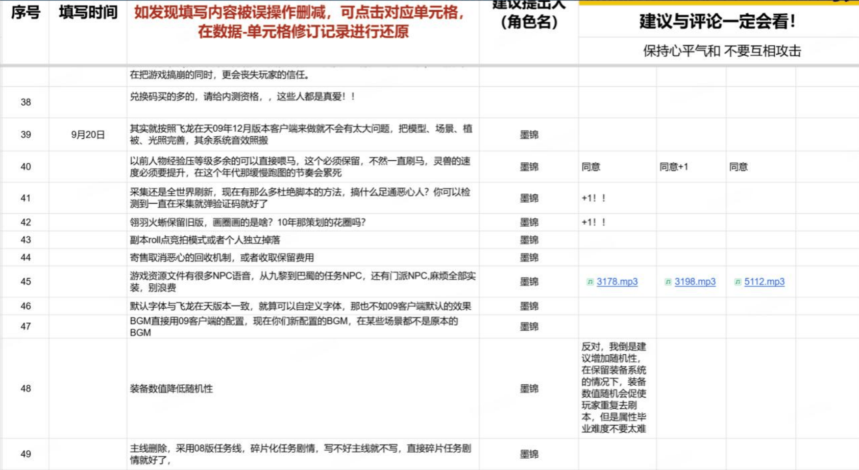Click music note icon beside 3178.mp3
This screenshot has height=470, width=859.
[590, 282]
